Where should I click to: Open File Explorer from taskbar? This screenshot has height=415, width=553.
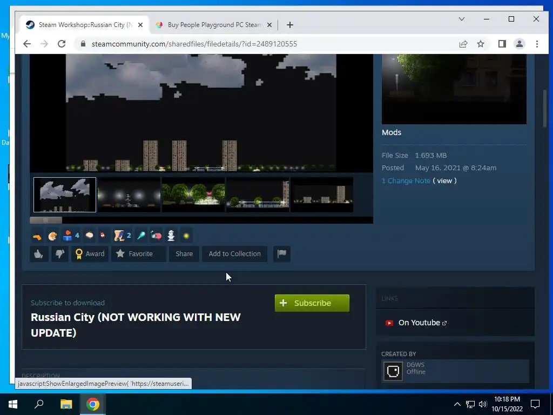tap(66, 404)
